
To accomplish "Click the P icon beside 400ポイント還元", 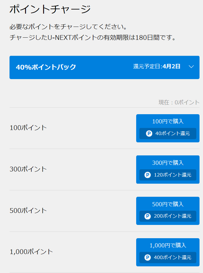I will 148,257.
